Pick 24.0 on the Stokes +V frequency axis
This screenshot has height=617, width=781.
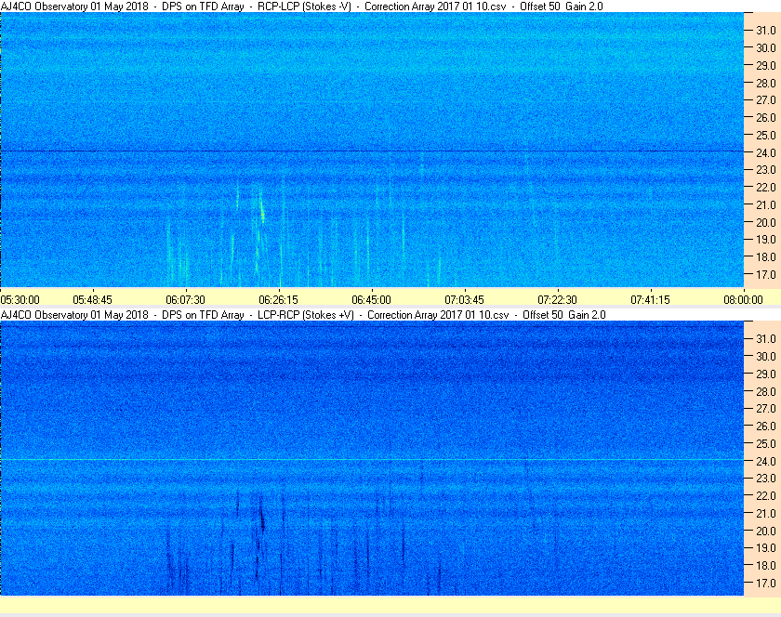point(766,461)
